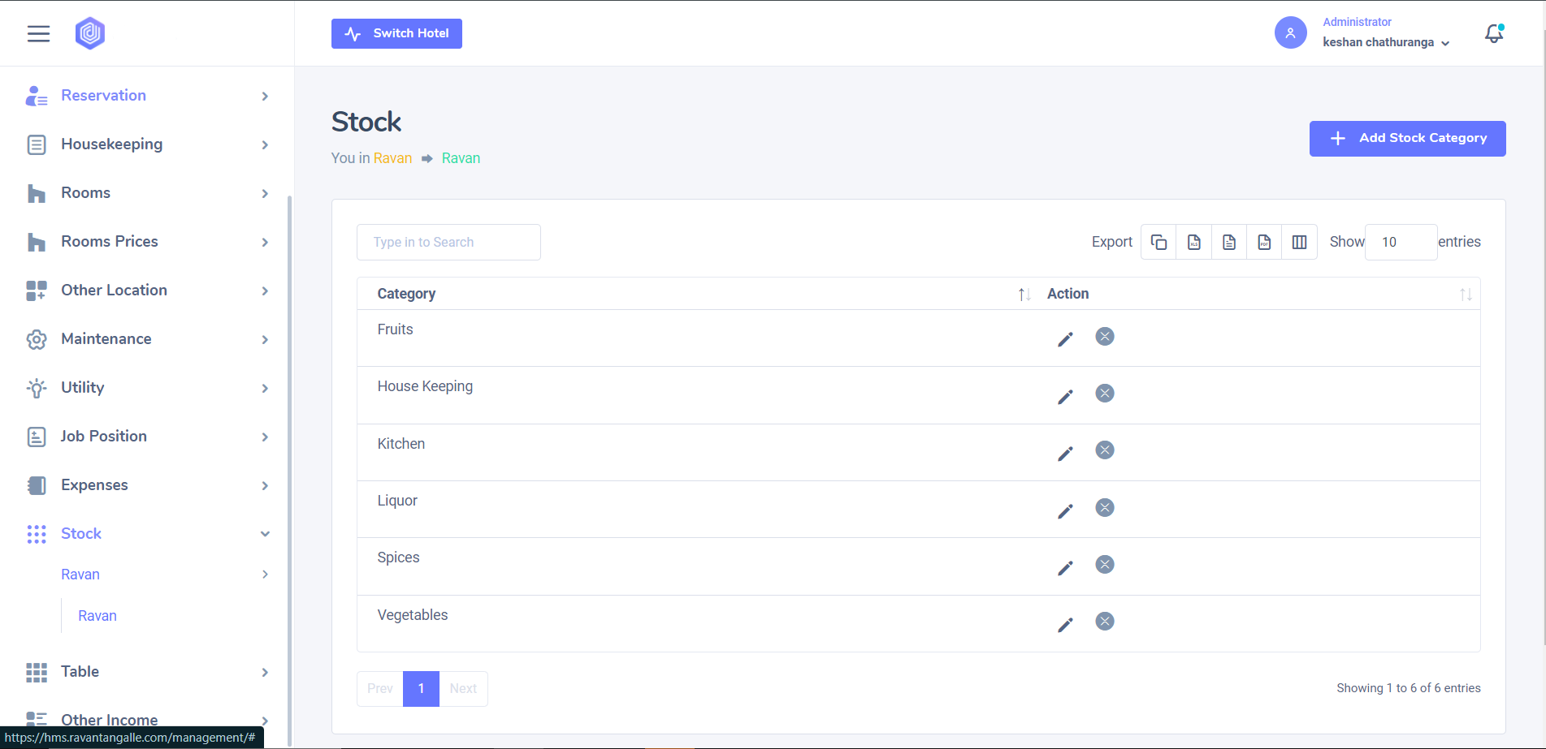Open the Show entries count selector
1546x749 pixels.
(1401, 242)
